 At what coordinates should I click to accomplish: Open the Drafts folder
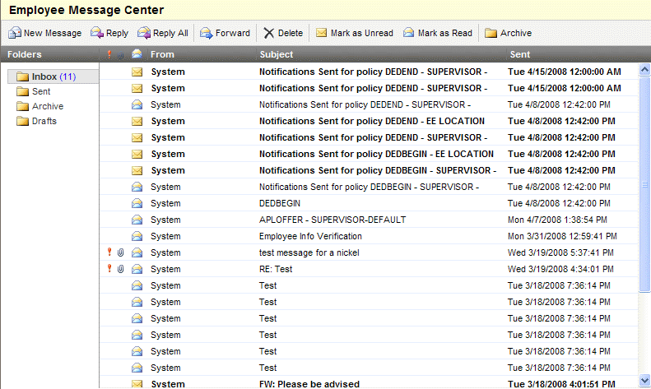pyautogui.click(x=44, y=121)
